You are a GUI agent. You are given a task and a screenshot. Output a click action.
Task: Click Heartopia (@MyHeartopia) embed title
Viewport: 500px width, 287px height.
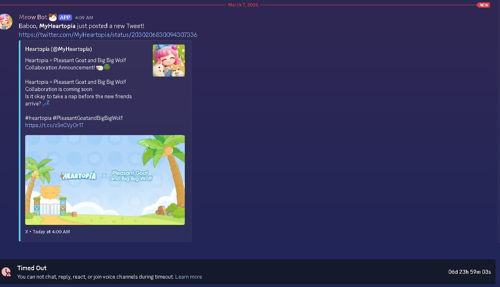tap(58, 49)
